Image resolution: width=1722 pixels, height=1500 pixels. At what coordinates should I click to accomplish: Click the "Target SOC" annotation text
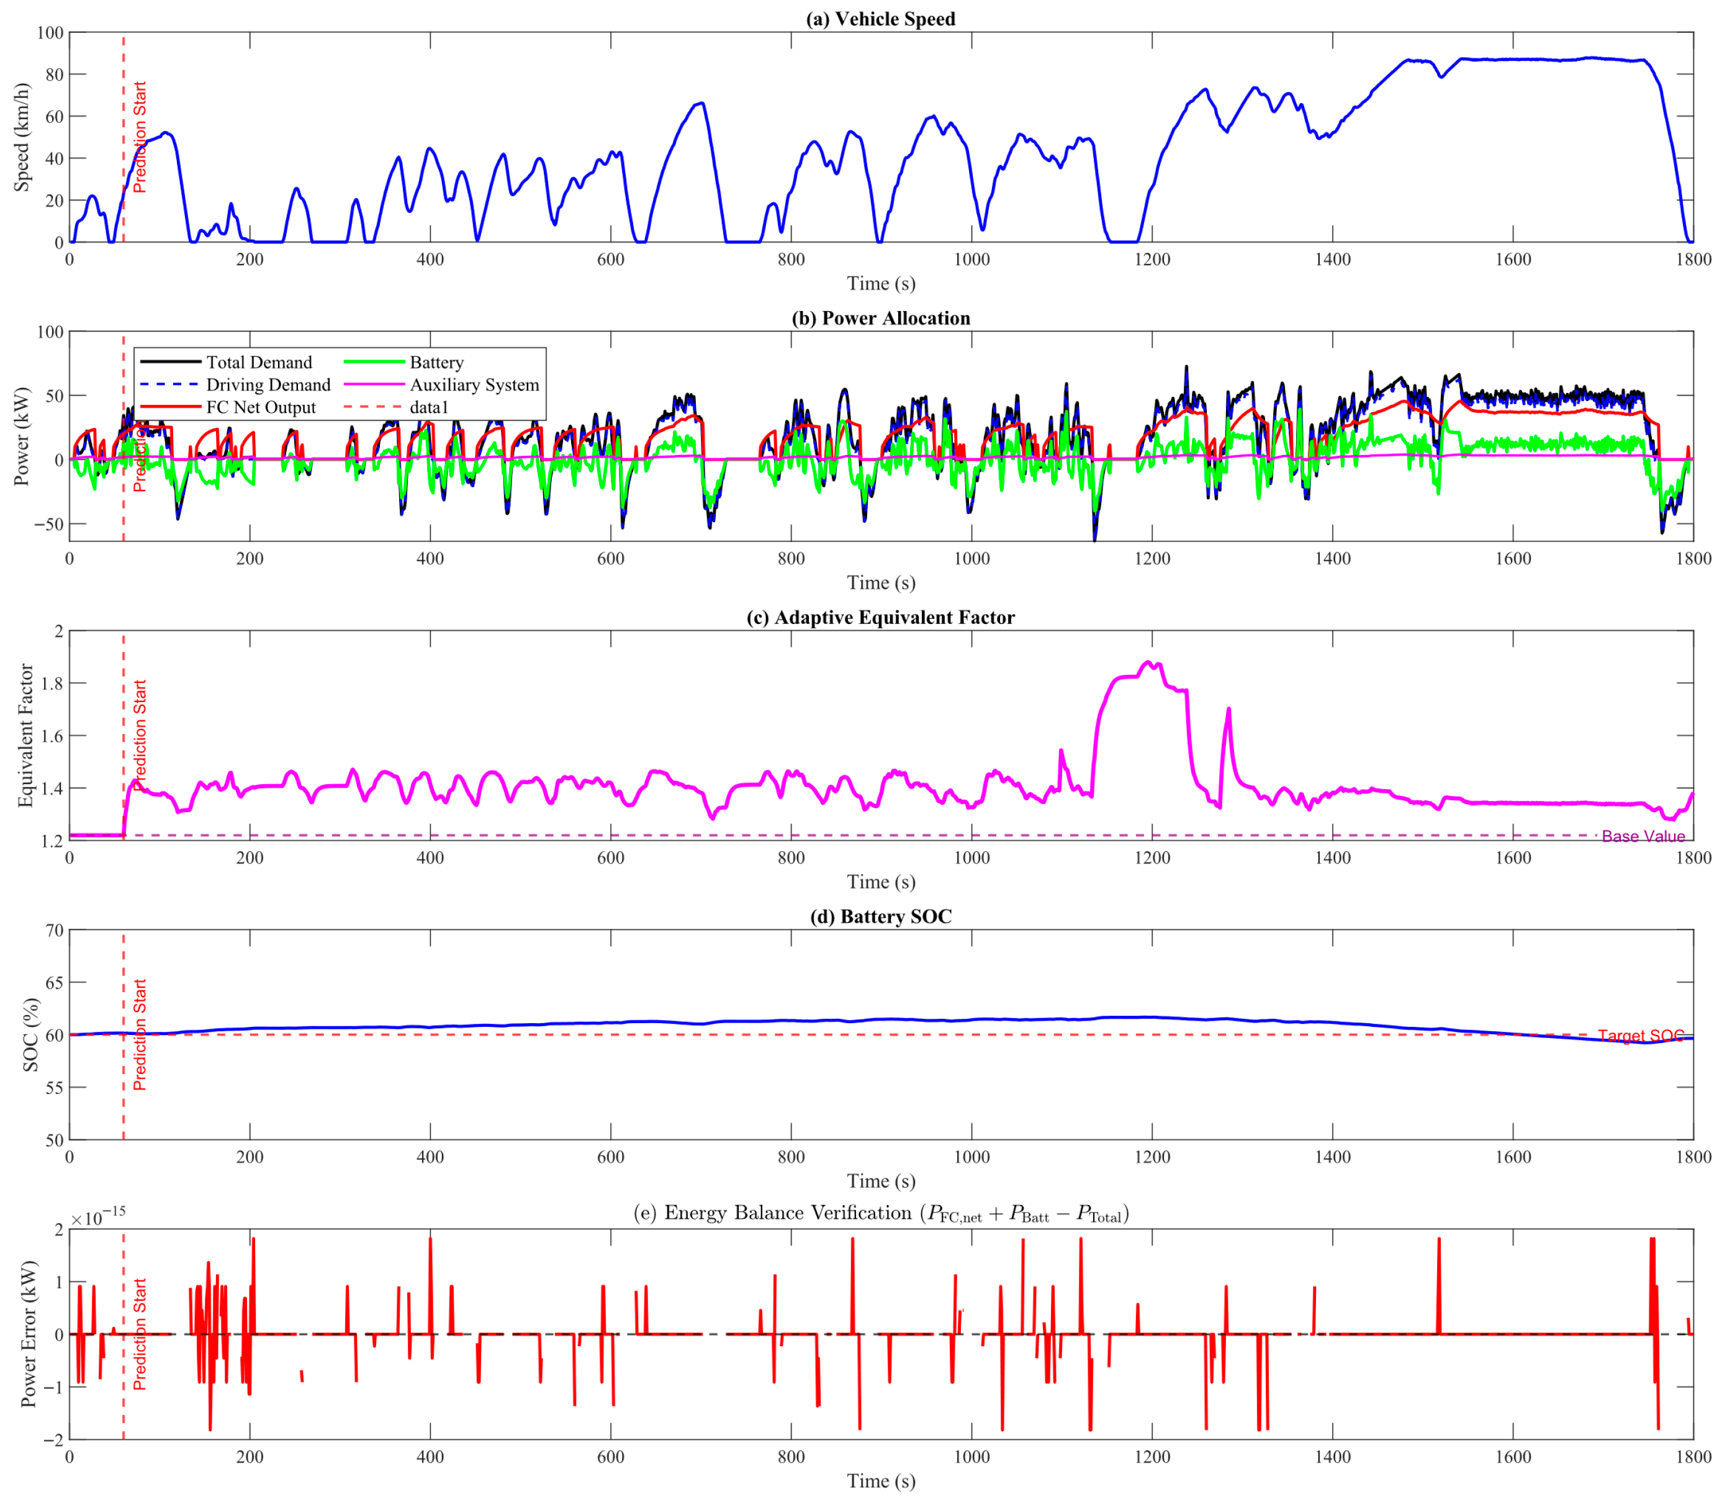tap(1641, 1036)
